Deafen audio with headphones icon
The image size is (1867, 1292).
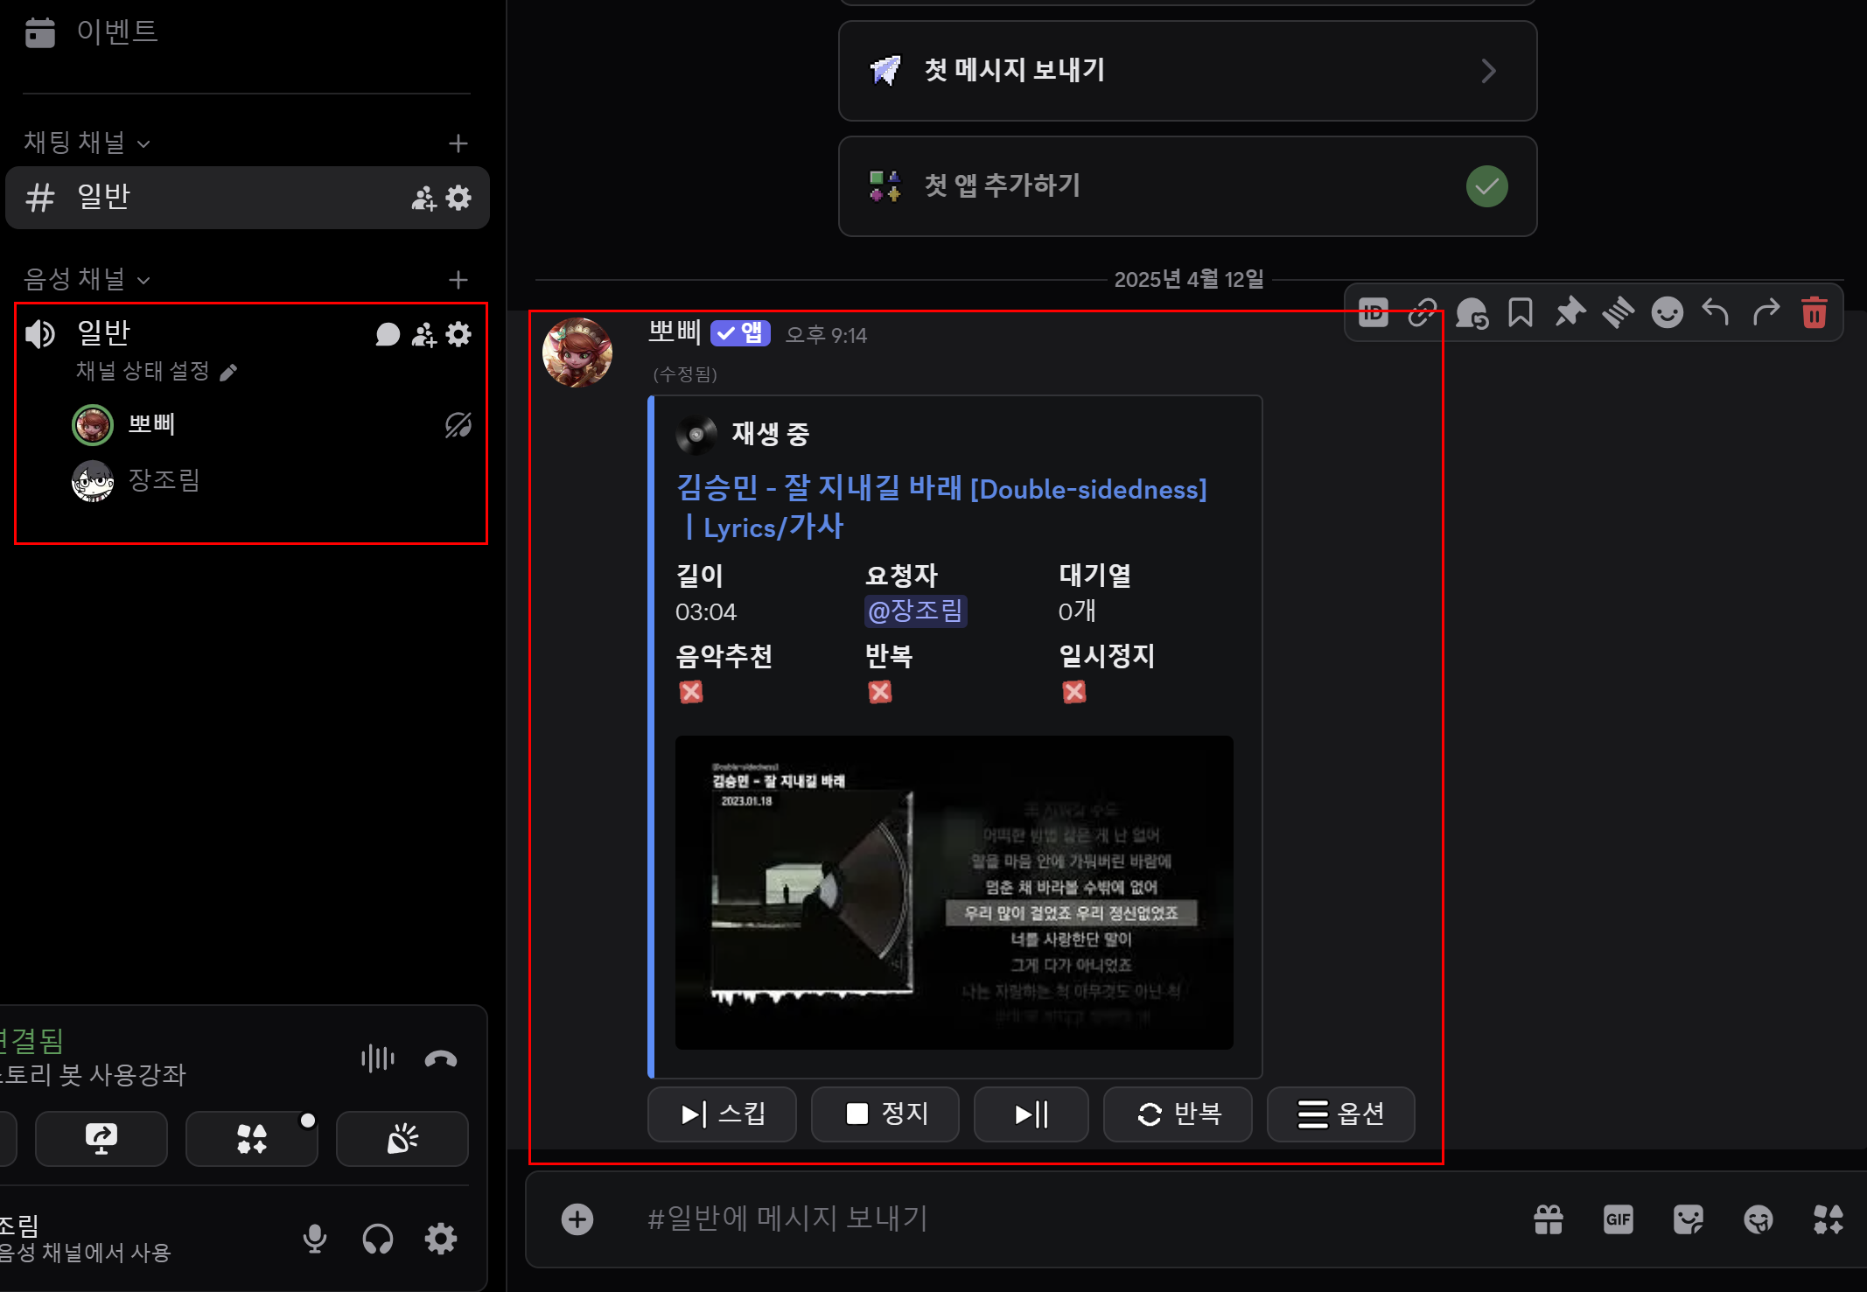pos(378,1238)
